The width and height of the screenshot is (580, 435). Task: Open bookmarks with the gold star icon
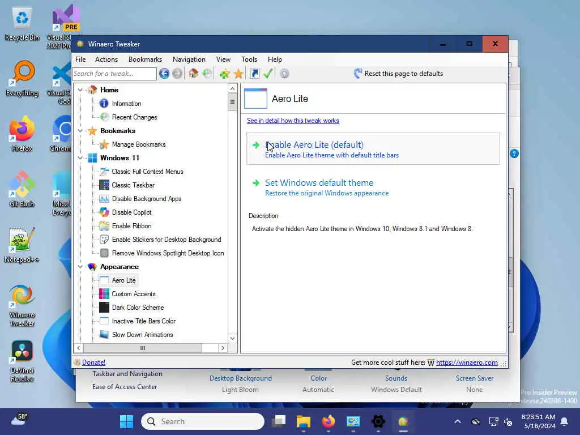(238, 74)
